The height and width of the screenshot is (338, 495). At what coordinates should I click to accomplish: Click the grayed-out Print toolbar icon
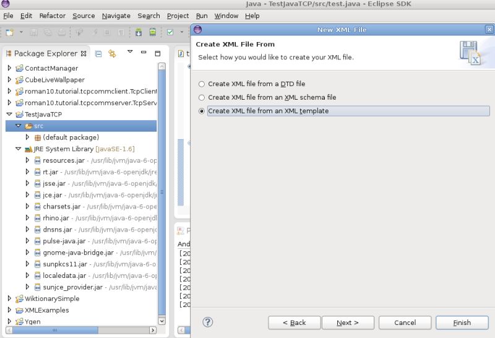61,32
